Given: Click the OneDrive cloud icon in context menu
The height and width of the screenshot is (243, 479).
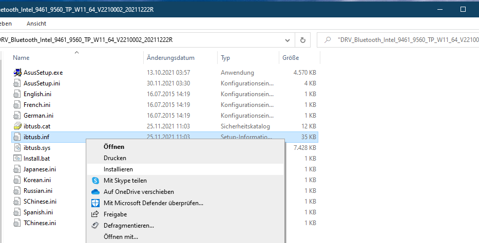Looking at the screenshot, I should point(95,192).
